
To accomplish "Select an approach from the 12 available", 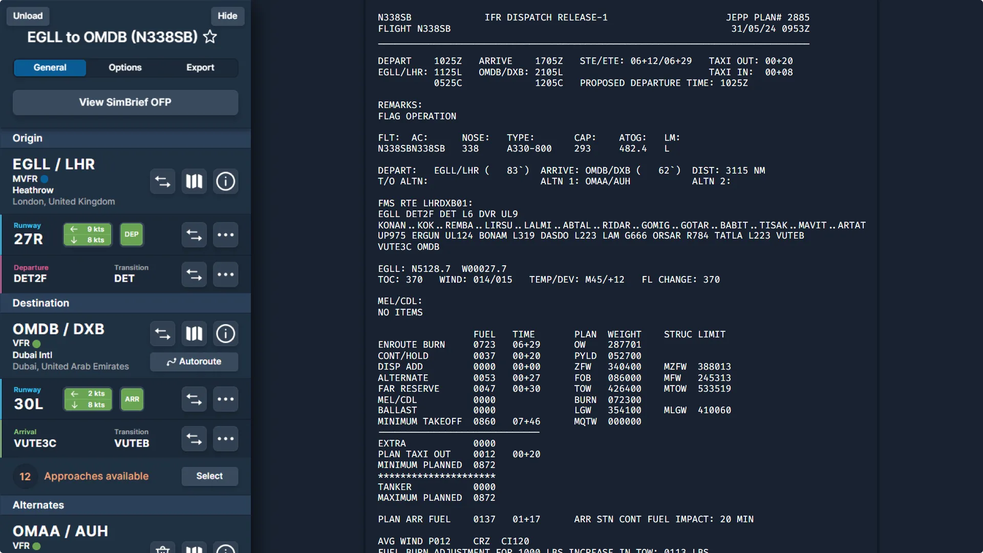I will click(209, 476).
